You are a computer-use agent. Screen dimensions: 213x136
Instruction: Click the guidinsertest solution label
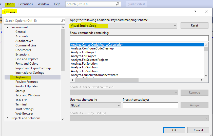136,4
